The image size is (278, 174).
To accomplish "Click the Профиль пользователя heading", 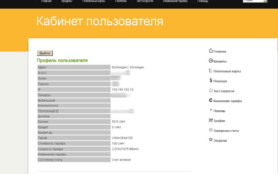I will [62, 60].
